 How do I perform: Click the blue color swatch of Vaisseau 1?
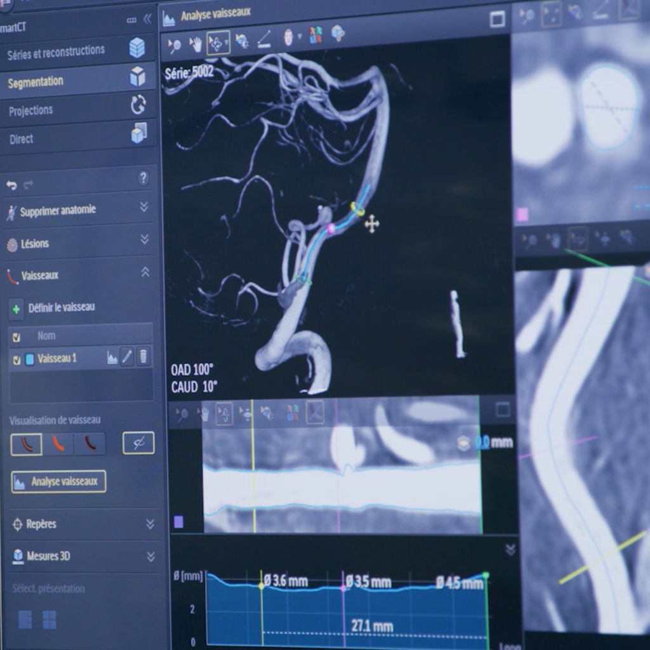click(30, 360)
